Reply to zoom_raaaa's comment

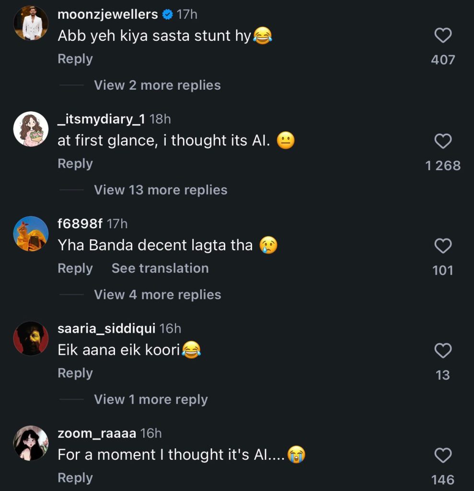pos(75,478)
